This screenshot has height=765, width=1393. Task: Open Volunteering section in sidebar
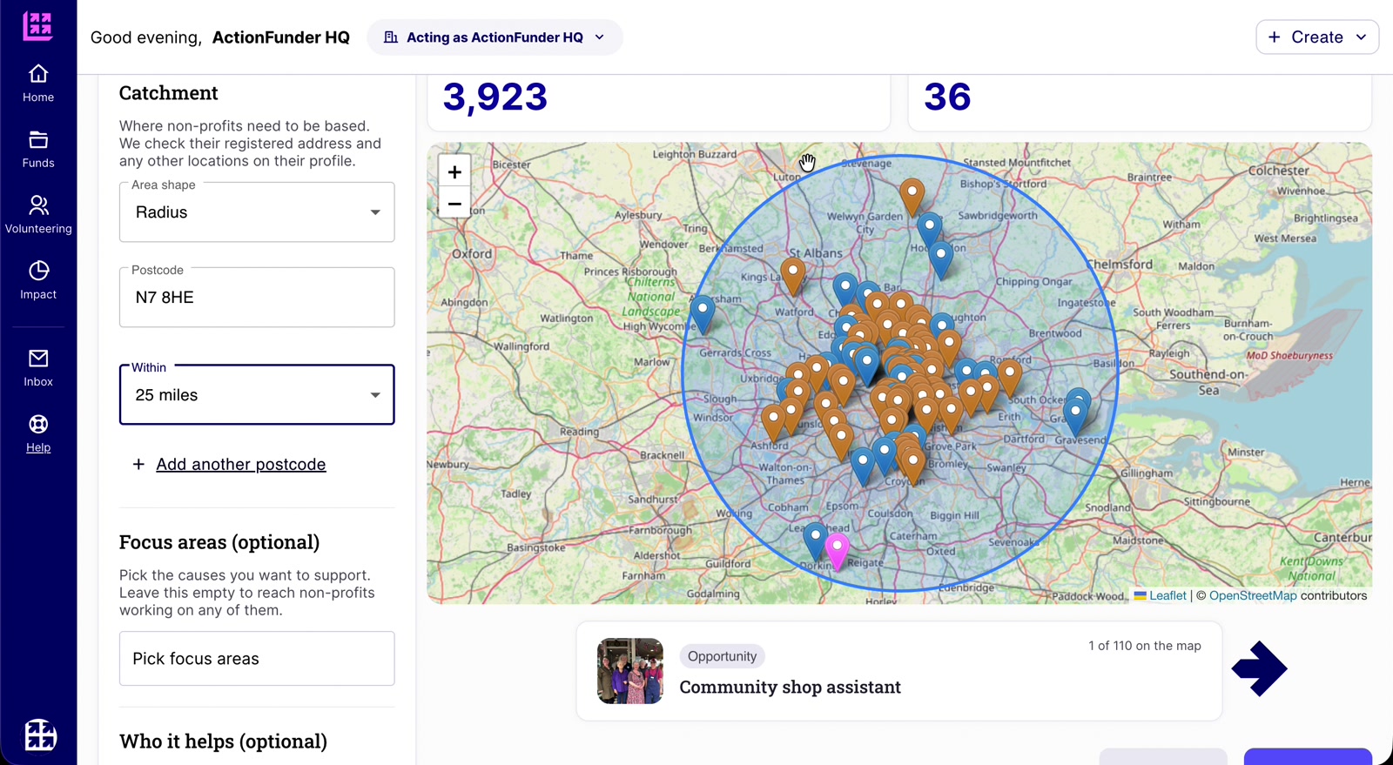click(x=38, y=215)
